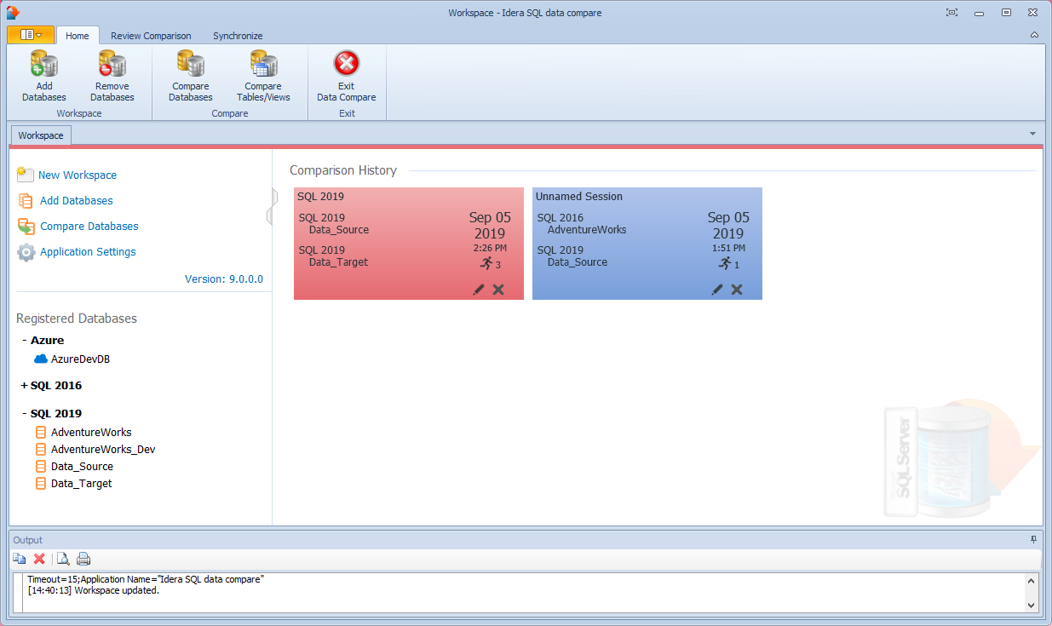Pin the Output panel
The width and height of the screenshot is (1052, 626).
[1033, 539]
